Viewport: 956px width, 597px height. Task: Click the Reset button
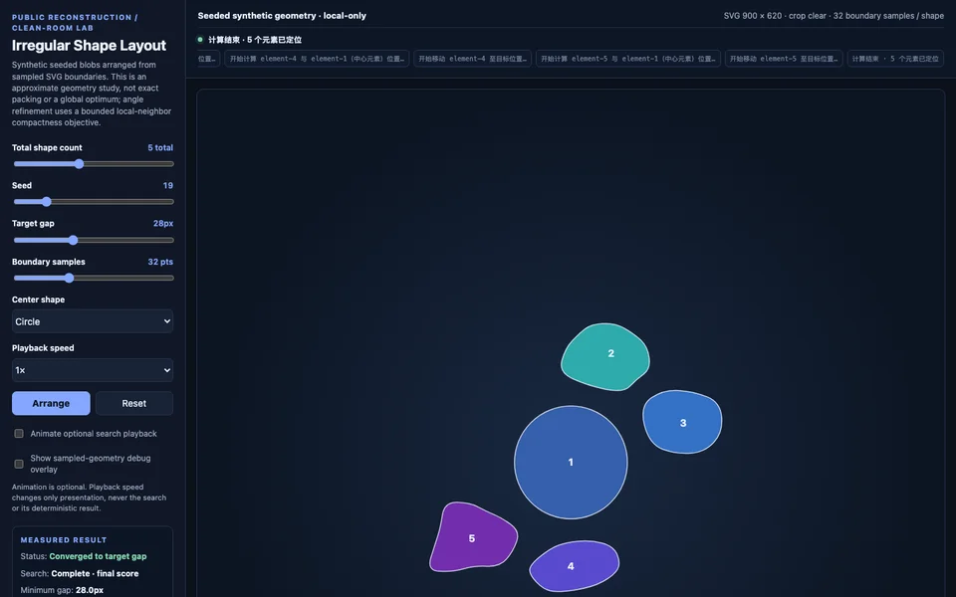tap(134, 403)
